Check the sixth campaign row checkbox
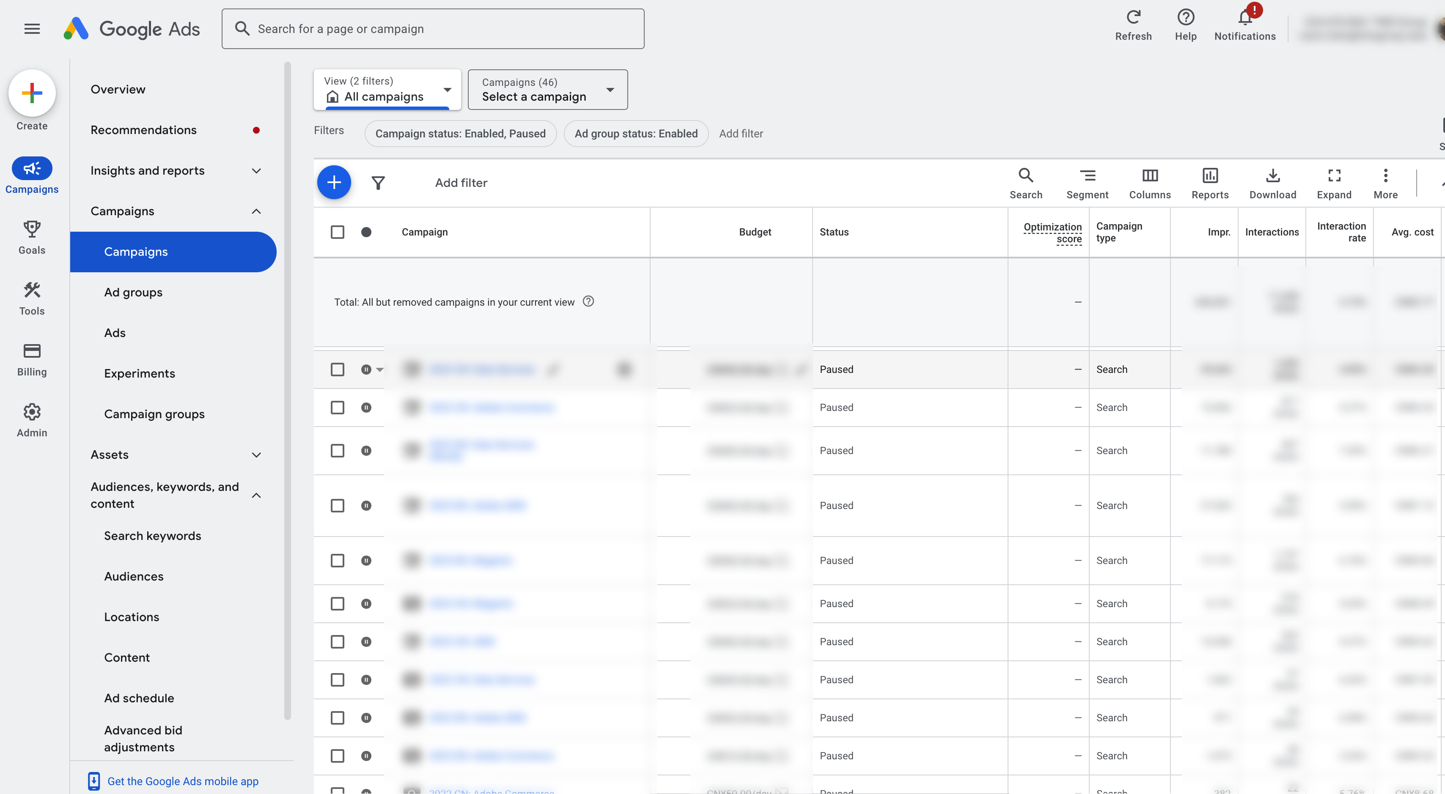 [337, 604]
